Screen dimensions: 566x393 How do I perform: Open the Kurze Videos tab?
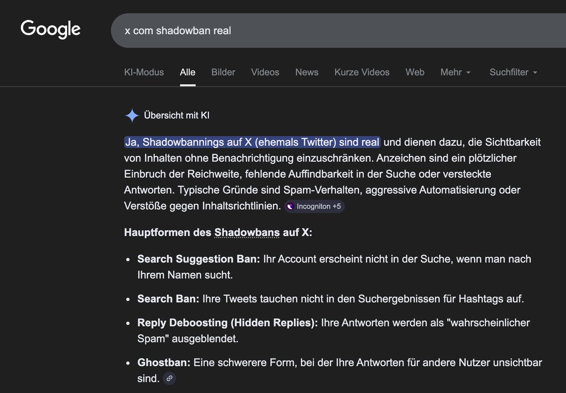pos(362,72)
